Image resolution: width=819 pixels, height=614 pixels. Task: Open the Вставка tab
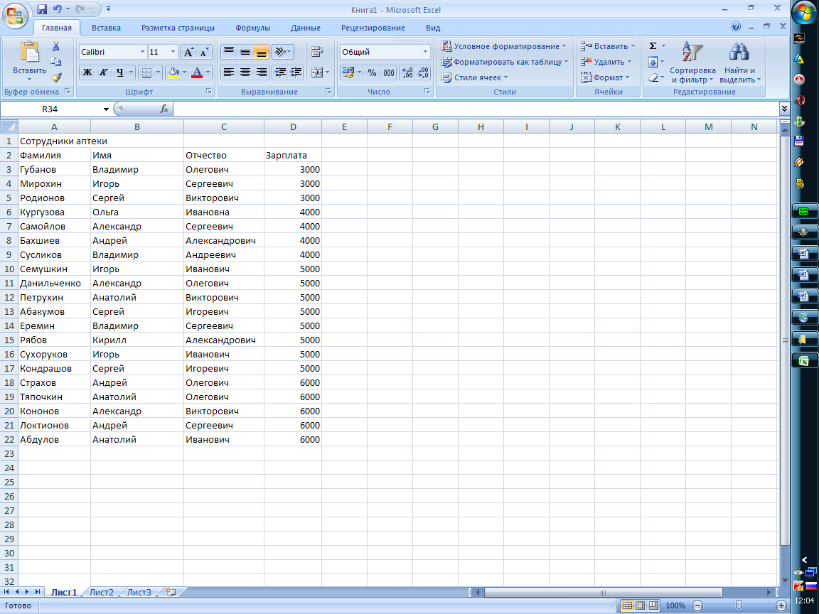[106, 28]
